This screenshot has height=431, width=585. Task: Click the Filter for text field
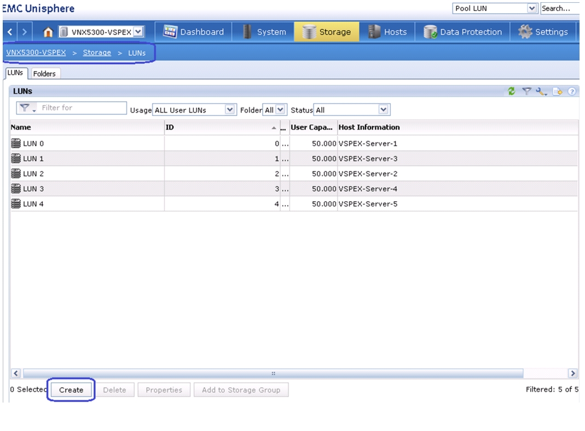(x=82, y=108)
